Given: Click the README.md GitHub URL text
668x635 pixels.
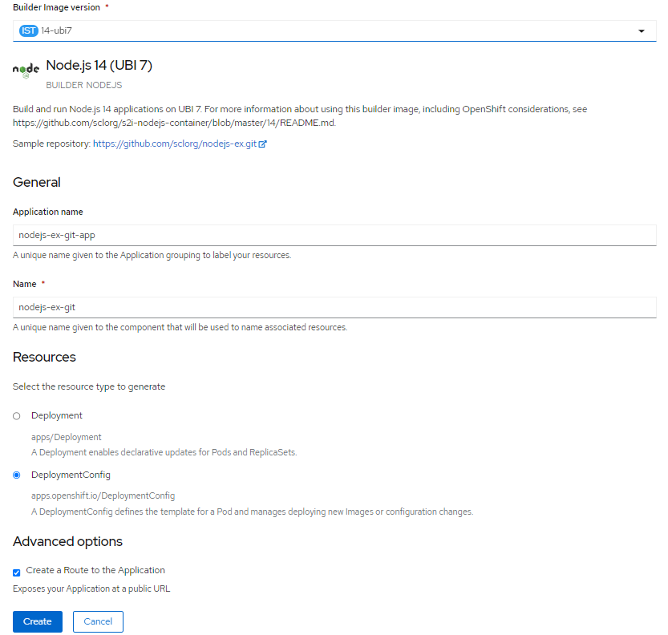Looking at the screenshot, I should click(173, 123).
